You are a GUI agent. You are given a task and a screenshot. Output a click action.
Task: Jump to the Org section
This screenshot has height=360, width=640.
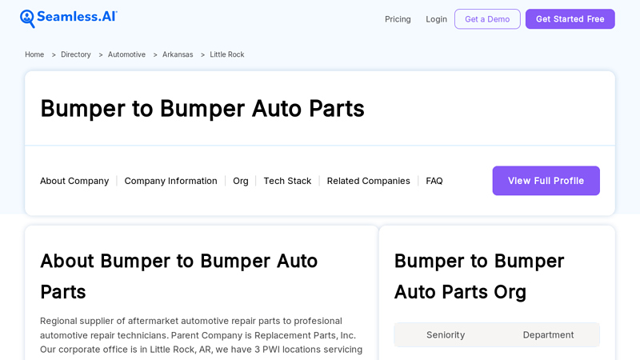click(241, 181)
